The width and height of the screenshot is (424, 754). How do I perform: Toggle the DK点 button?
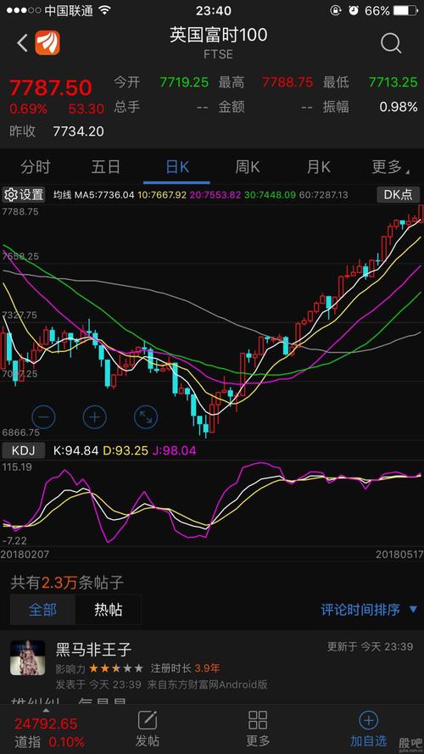[x=398, y=195]
